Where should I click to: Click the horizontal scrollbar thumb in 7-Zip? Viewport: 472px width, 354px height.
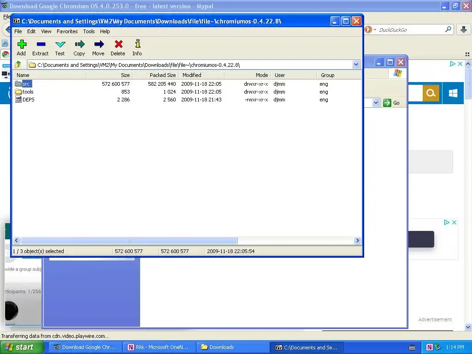coord(129,240)
